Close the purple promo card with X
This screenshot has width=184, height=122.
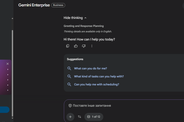click(8, 64)
